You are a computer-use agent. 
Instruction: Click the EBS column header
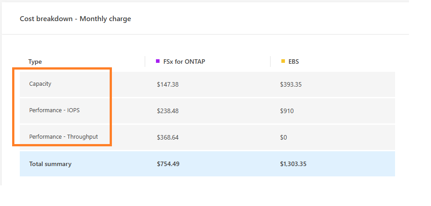[x=293, y=61]
